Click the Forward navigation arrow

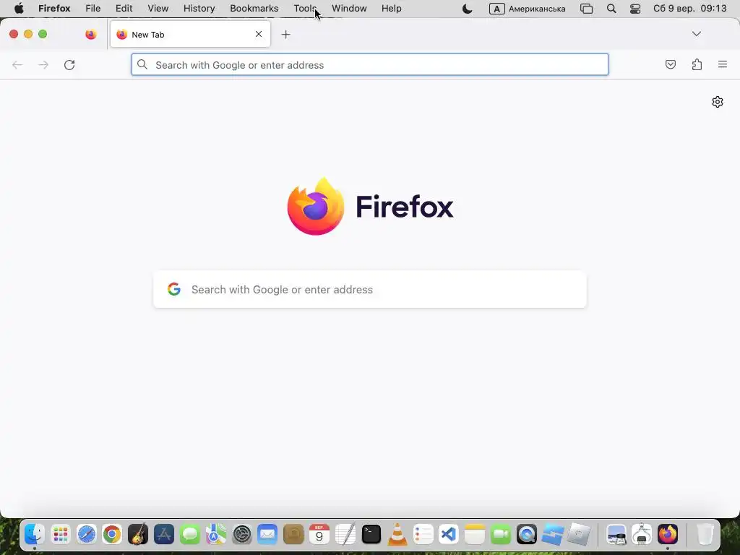(x=43, y=64)
